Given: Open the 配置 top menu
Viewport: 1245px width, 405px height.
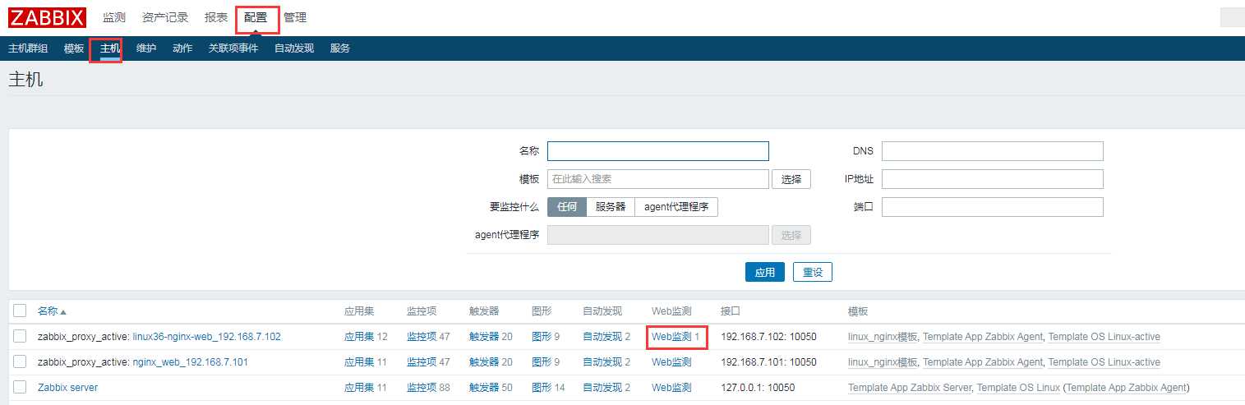Looking at the screenshot, I should point(256,17).
